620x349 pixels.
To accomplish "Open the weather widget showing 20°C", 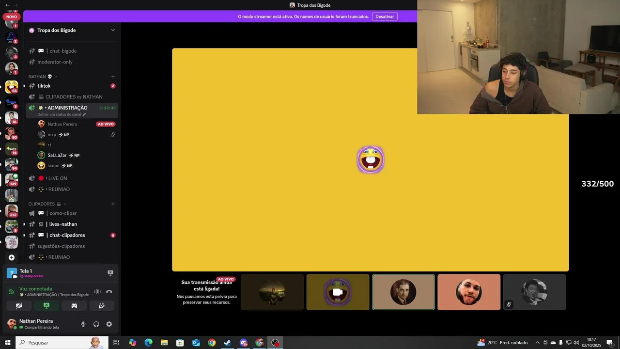I will pyautogui.click(x=502, y=343).
